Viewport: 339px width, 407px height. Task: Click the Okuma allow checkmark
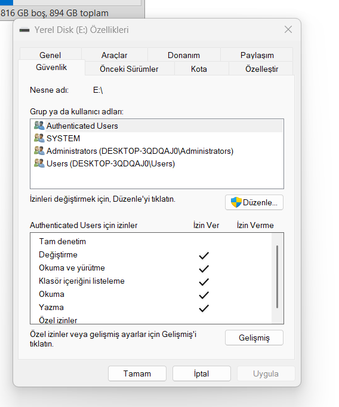click(x=204, y=295)
